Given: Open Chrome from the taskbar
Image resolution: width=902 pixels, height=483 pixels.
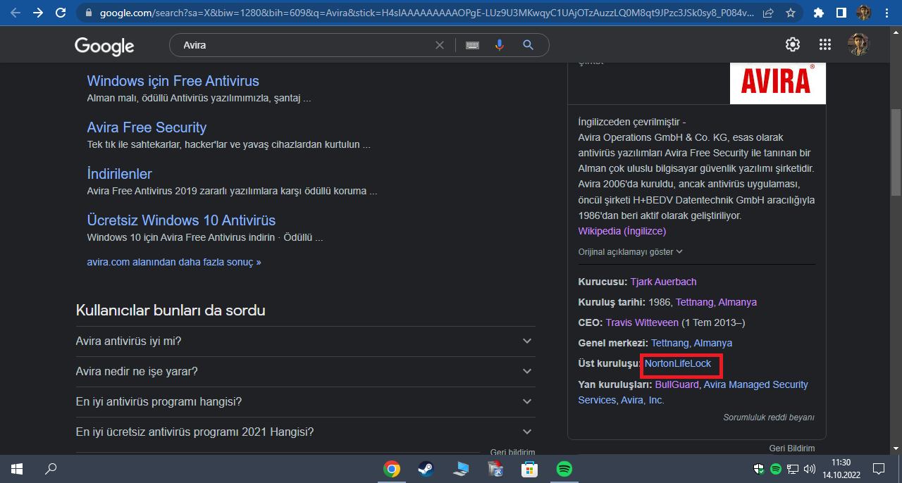Looking at the screenshot, I should click(x=392, y=469).
